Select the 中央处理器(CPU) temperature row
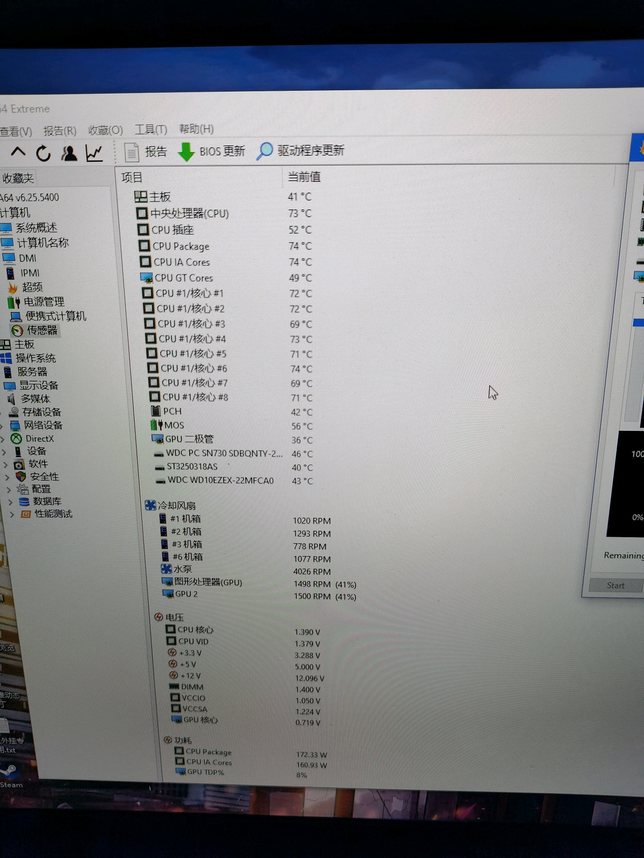Screen dimensions: 644x858 (224, 214)
